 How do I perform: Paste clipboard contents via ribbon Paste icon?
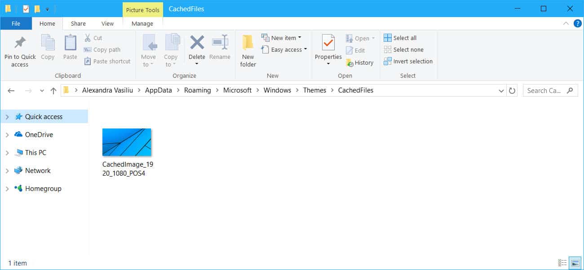[70, 47]
